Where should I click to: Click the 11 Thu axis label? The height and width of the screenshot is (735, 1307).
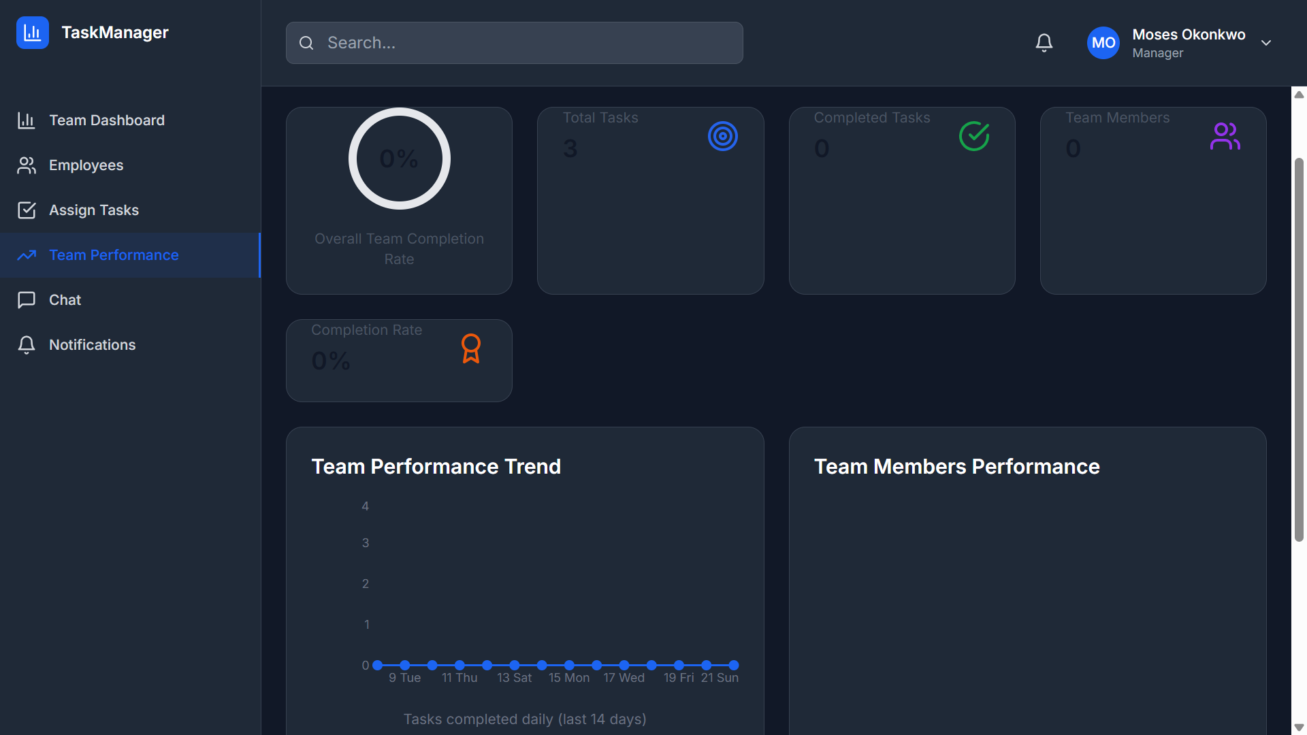point(459,678)
